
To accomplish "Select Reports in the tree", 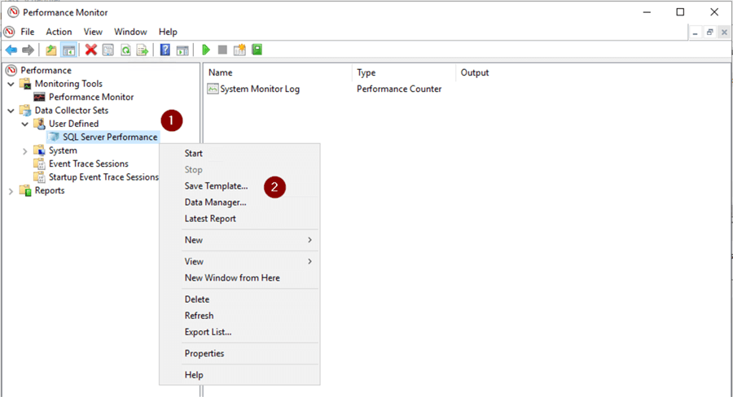I will (50, 190).
